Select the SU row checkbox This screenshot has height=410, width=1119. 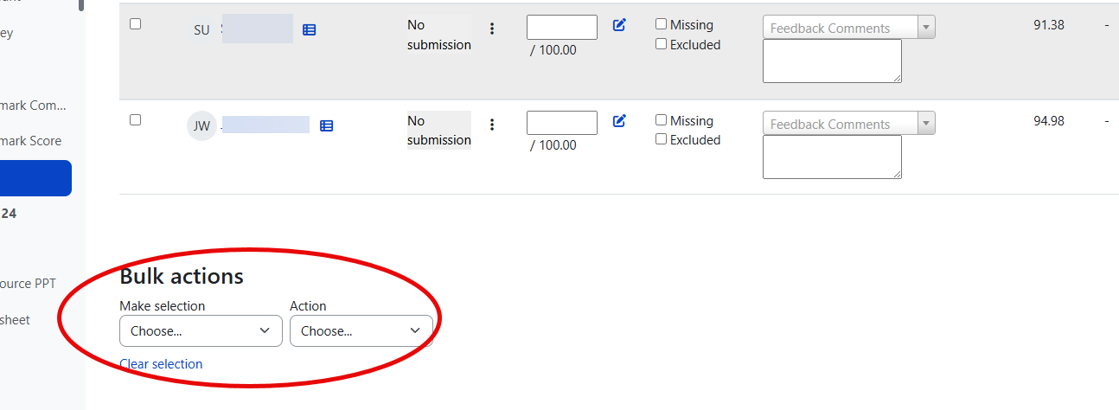coord(135,23)
